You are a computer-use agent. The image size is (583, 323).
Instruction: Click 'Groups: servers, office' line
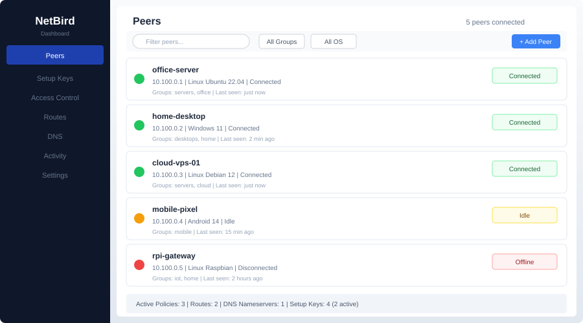(x=209, y=92)
